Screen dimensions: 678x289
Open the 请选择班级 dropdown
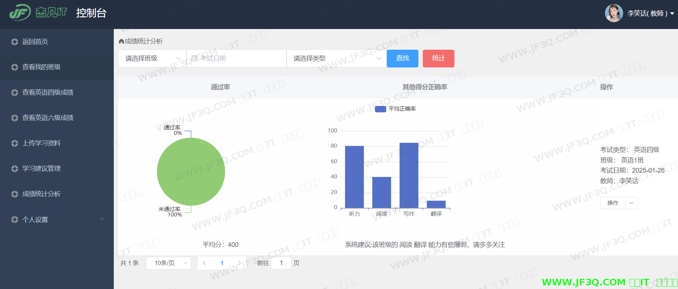tap(152, 58)
